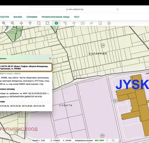Open the folded map layers icon
Image resolution: width=149 pixels, height=143 pixels.
(x=83, y=23)
